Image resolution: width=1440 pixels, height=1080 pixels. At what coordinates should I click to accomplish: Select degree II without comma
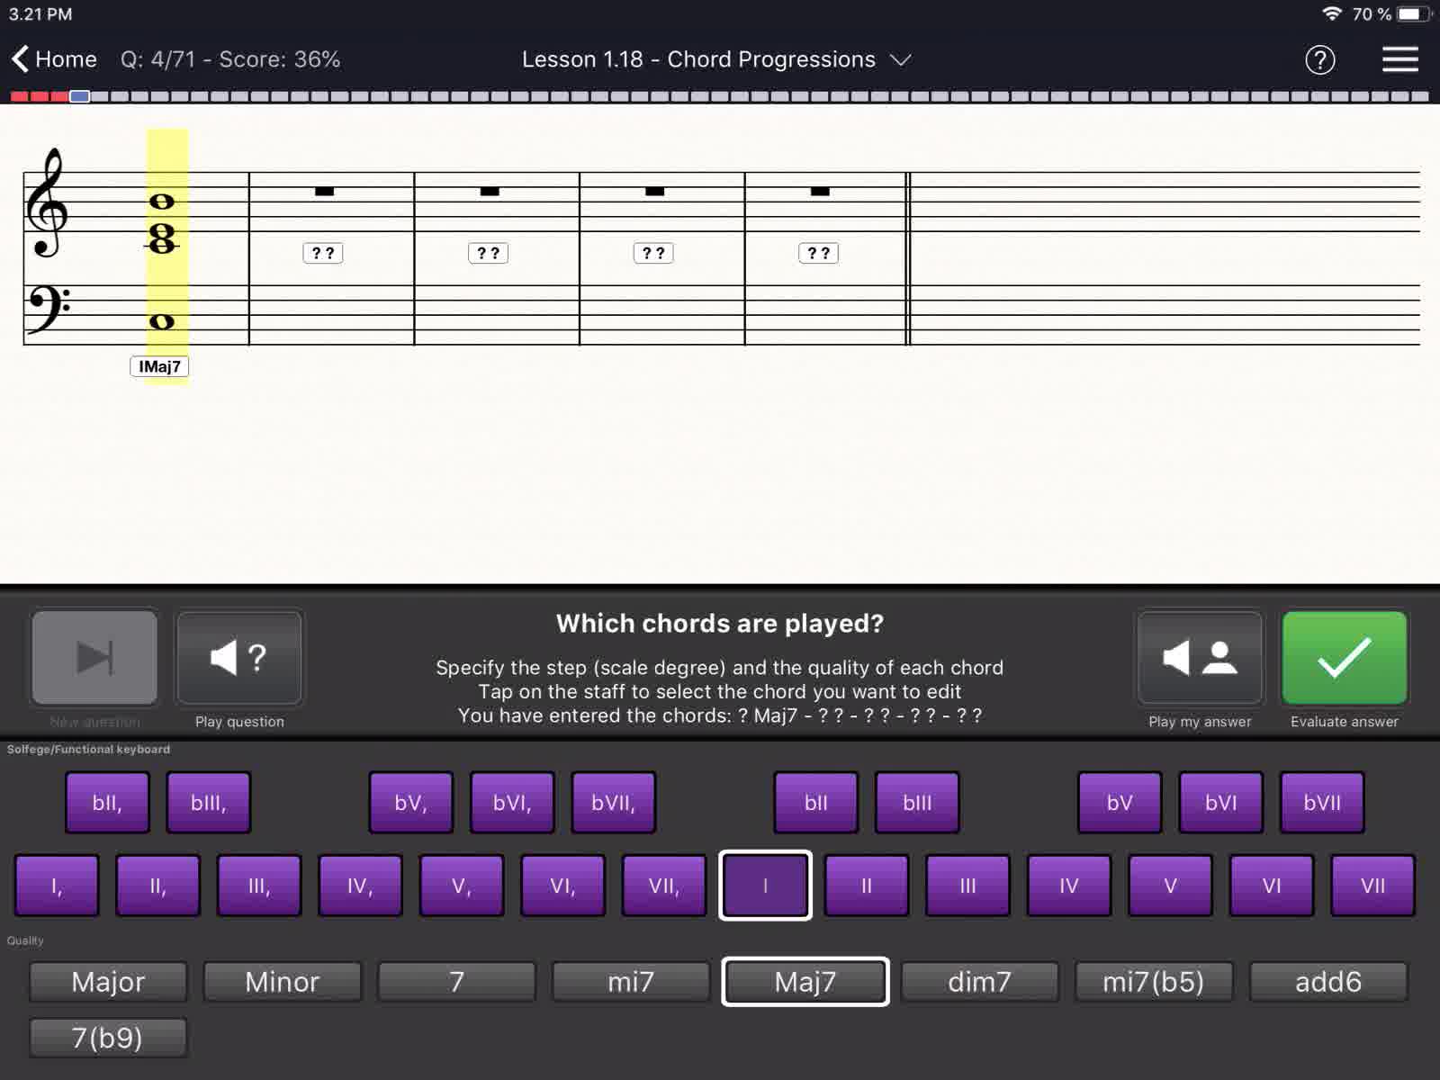(867, 886)
